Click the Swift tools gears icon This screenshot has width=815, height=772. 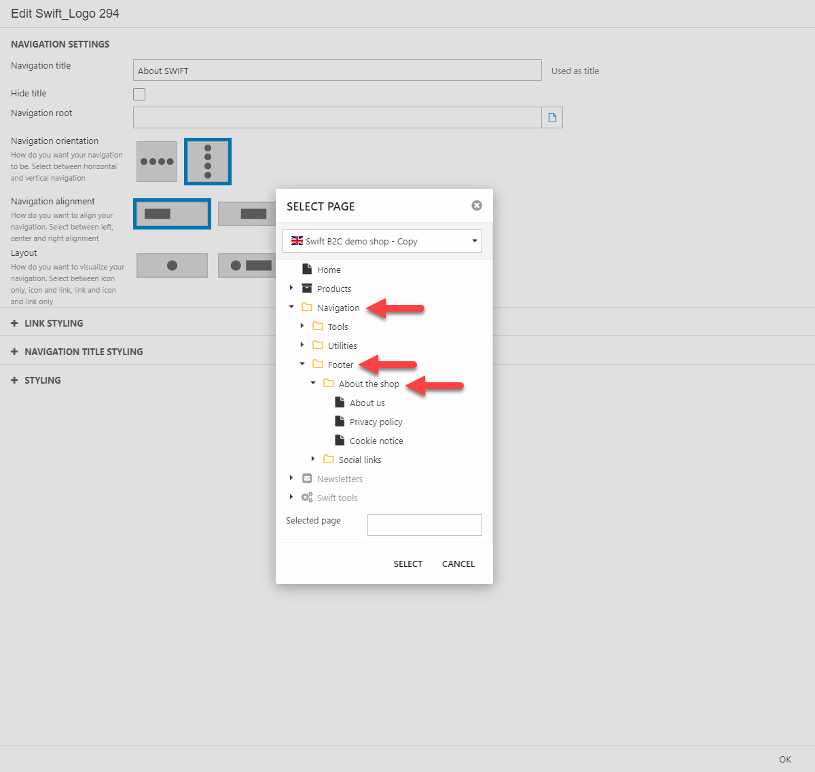(307, 498)
